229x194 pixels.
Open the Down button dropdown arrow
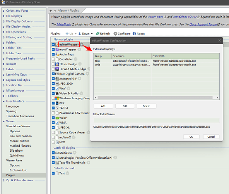pyautogui.click(x=92, y=34)
